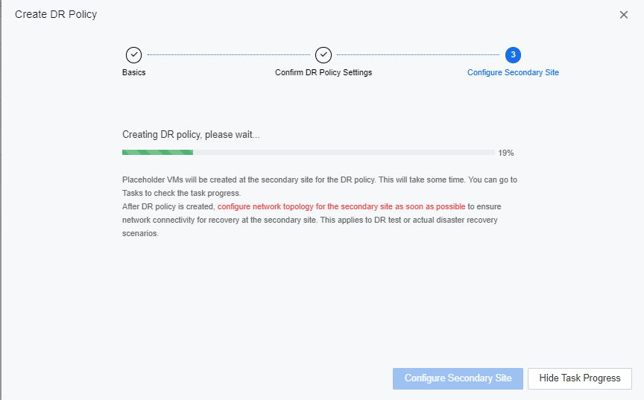Click the step 3 number circle
Viewport: 644px width, 400px height.
tap(513, 54)
